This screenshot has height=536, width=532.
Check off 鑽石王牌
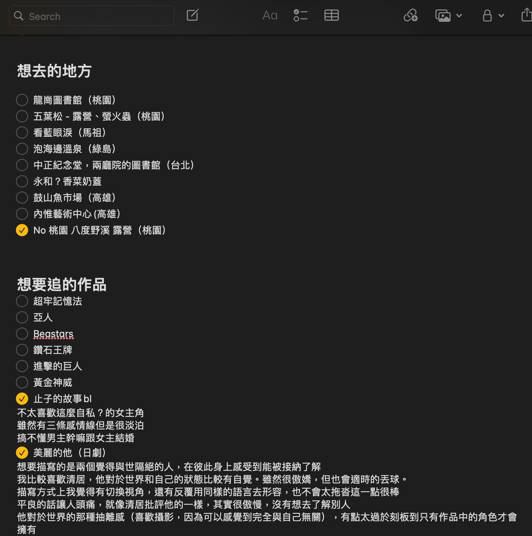pos(22,350)
